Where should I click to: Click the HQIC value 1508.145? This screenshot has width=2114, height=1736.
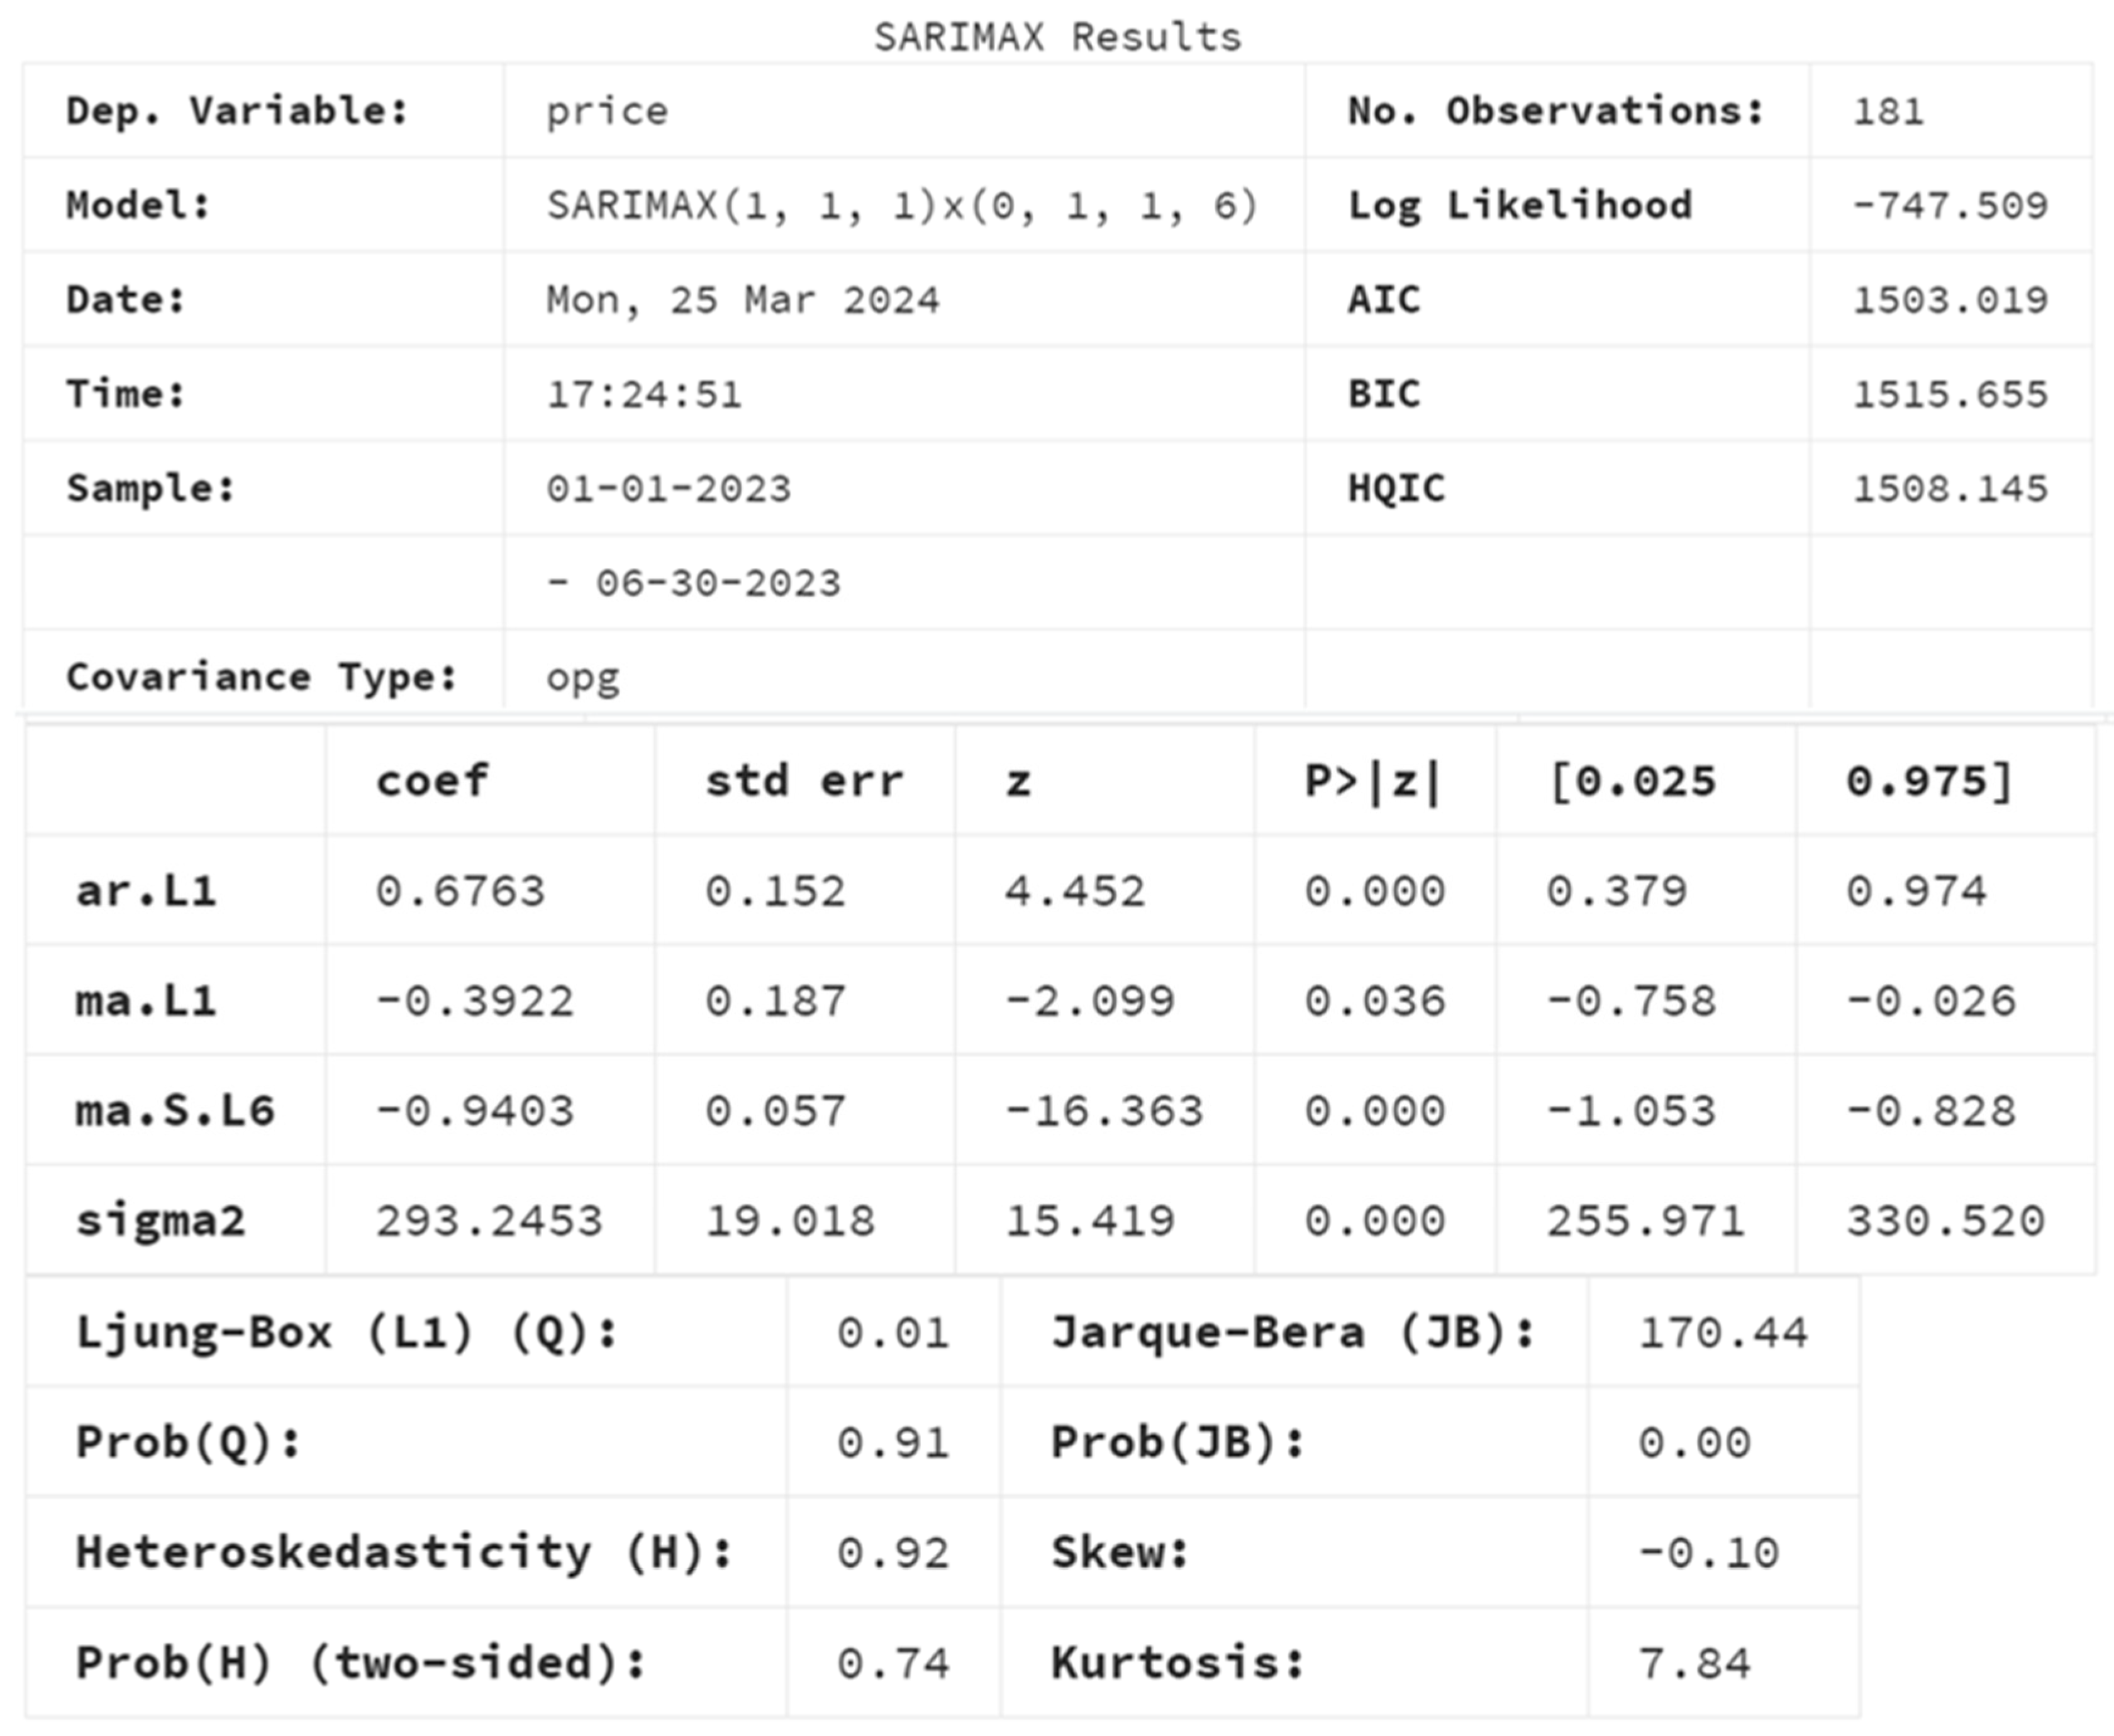pyautogui.click(x=1950, y=489)
